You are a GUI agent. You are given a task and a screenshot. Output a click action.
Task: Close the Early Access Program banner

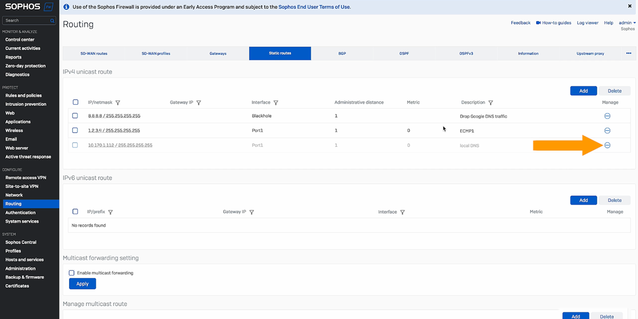pyautogui.click(x=630, y=7)
